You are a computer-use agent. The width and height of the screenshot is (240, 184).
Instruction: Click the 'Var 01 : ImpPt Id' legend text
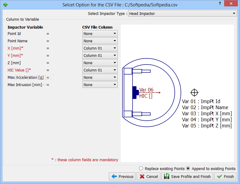[x=201, y=101]
